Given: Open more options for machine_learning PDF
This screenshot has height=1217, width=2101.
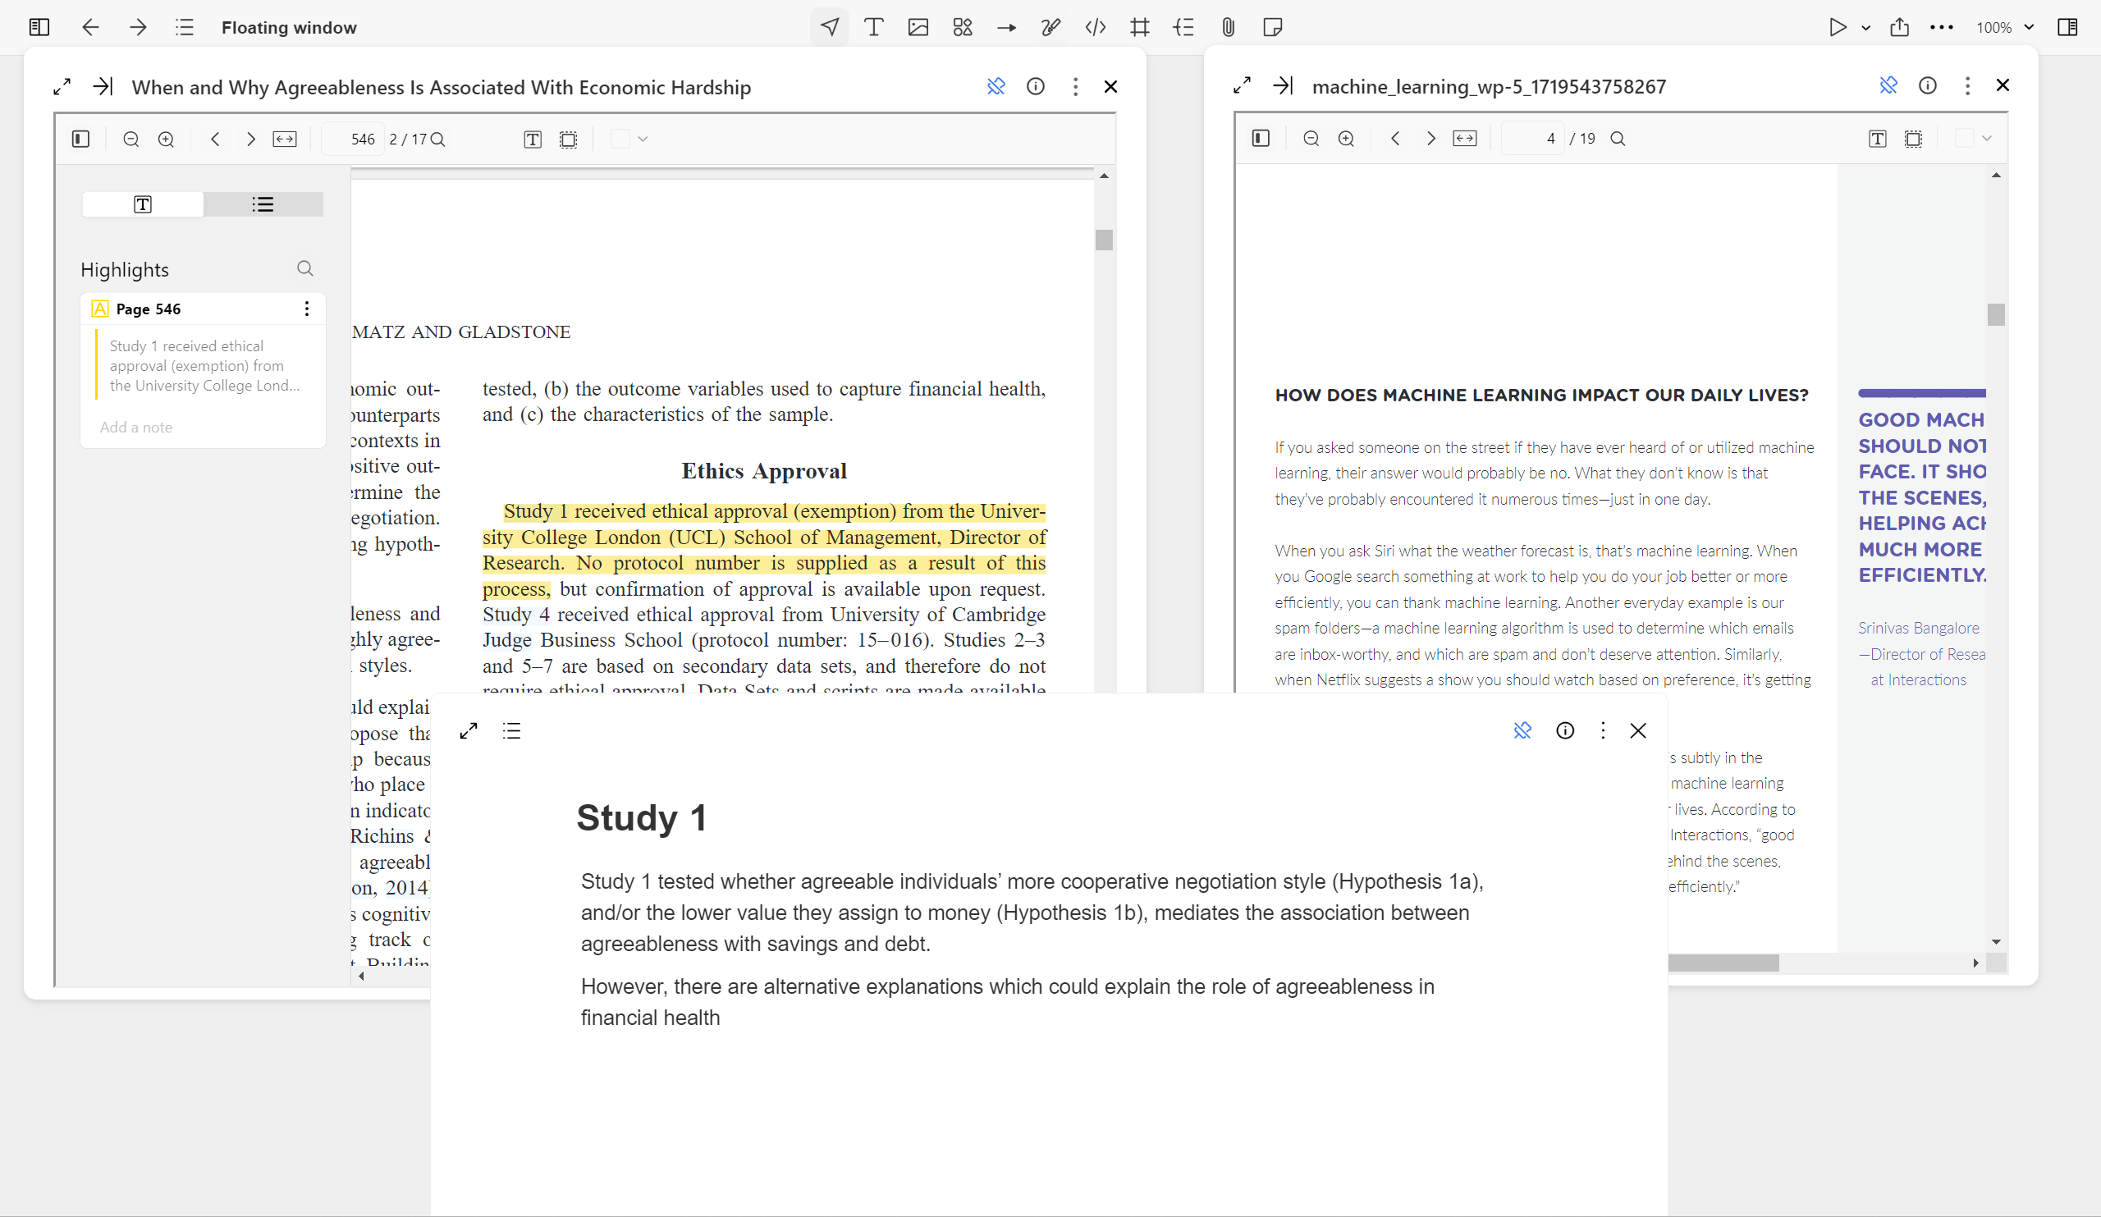Looking at the screenshot, I should [x=1967, y=86].
